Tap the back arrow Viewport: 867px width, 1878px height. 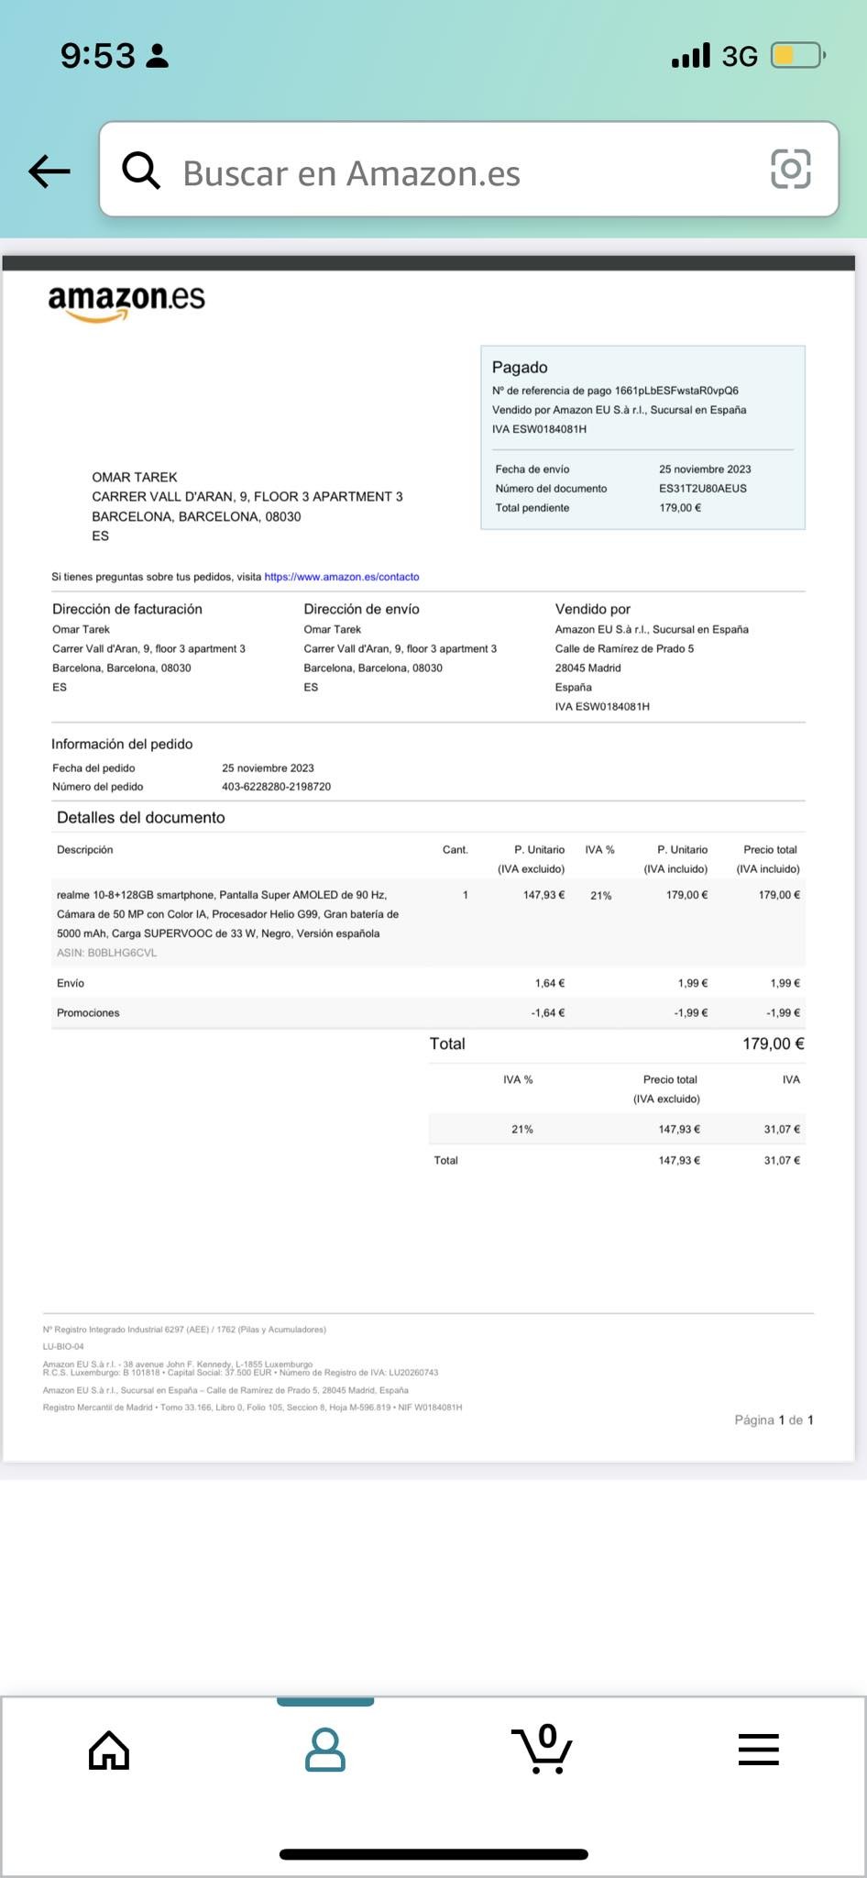point(49,171)
